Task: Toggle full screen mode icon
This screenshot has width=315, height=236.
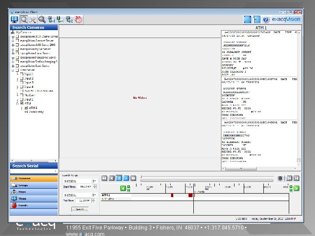Action: (x=247, y=20)
